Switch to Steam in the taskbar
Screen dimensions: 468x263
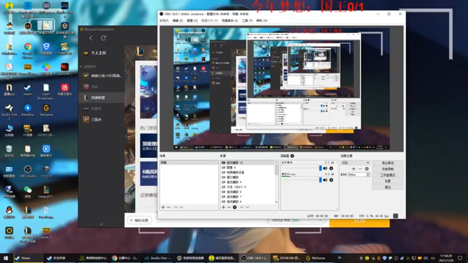(27, 258)
